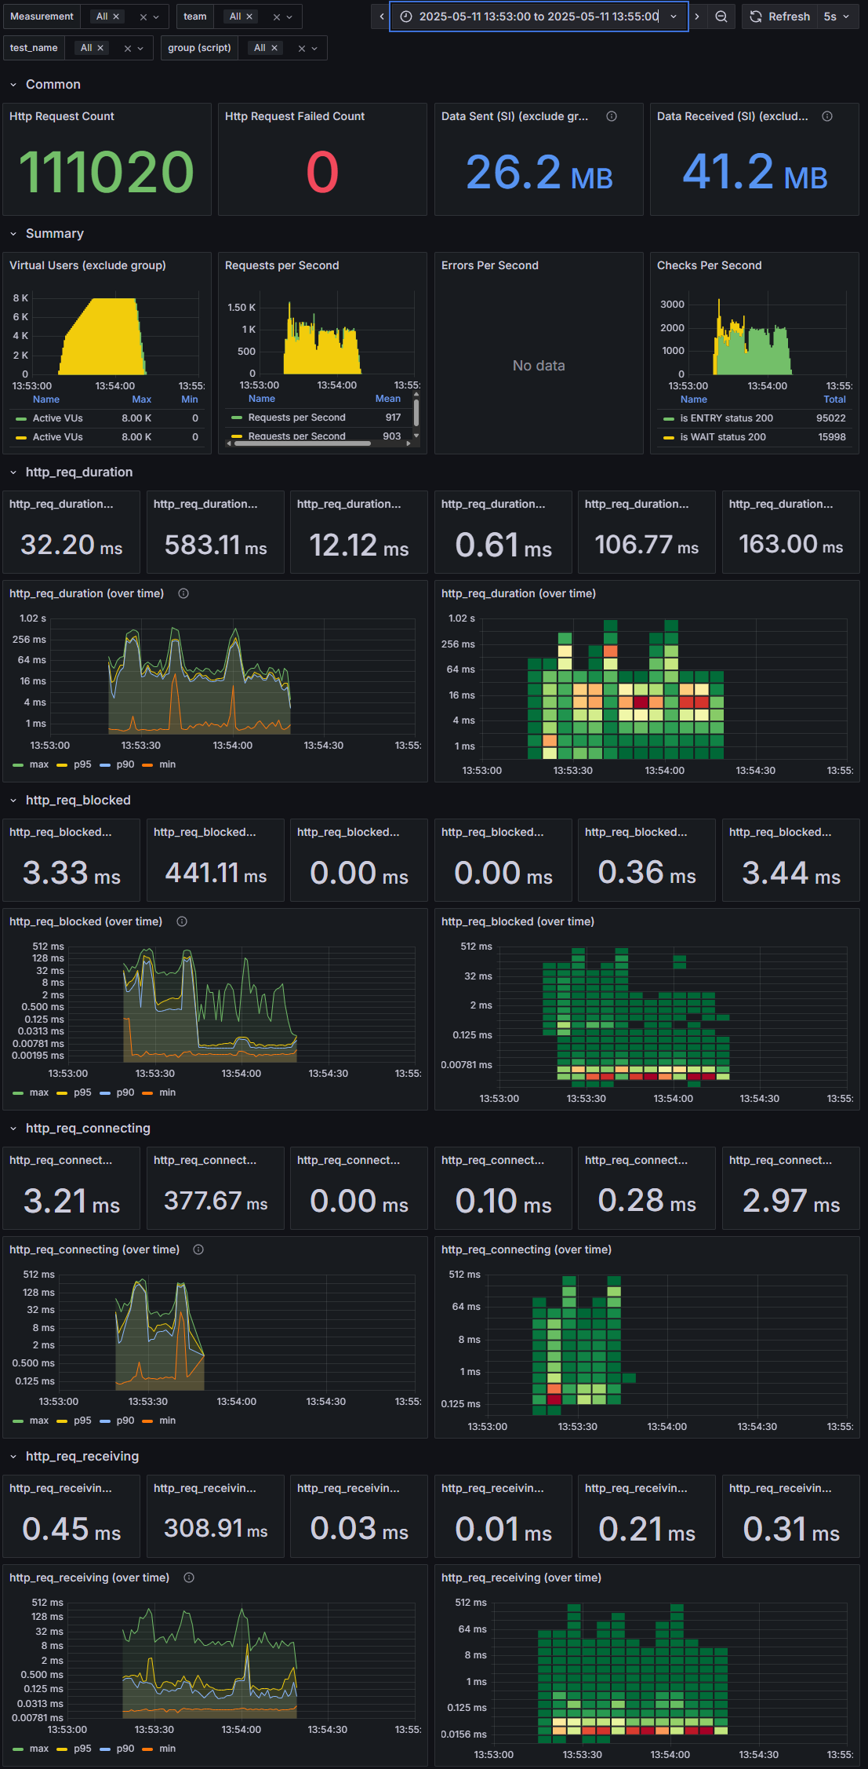Click info icon on Data Sent panel
This screenshot has height=1769, width=868.
[x=612, y=116]
